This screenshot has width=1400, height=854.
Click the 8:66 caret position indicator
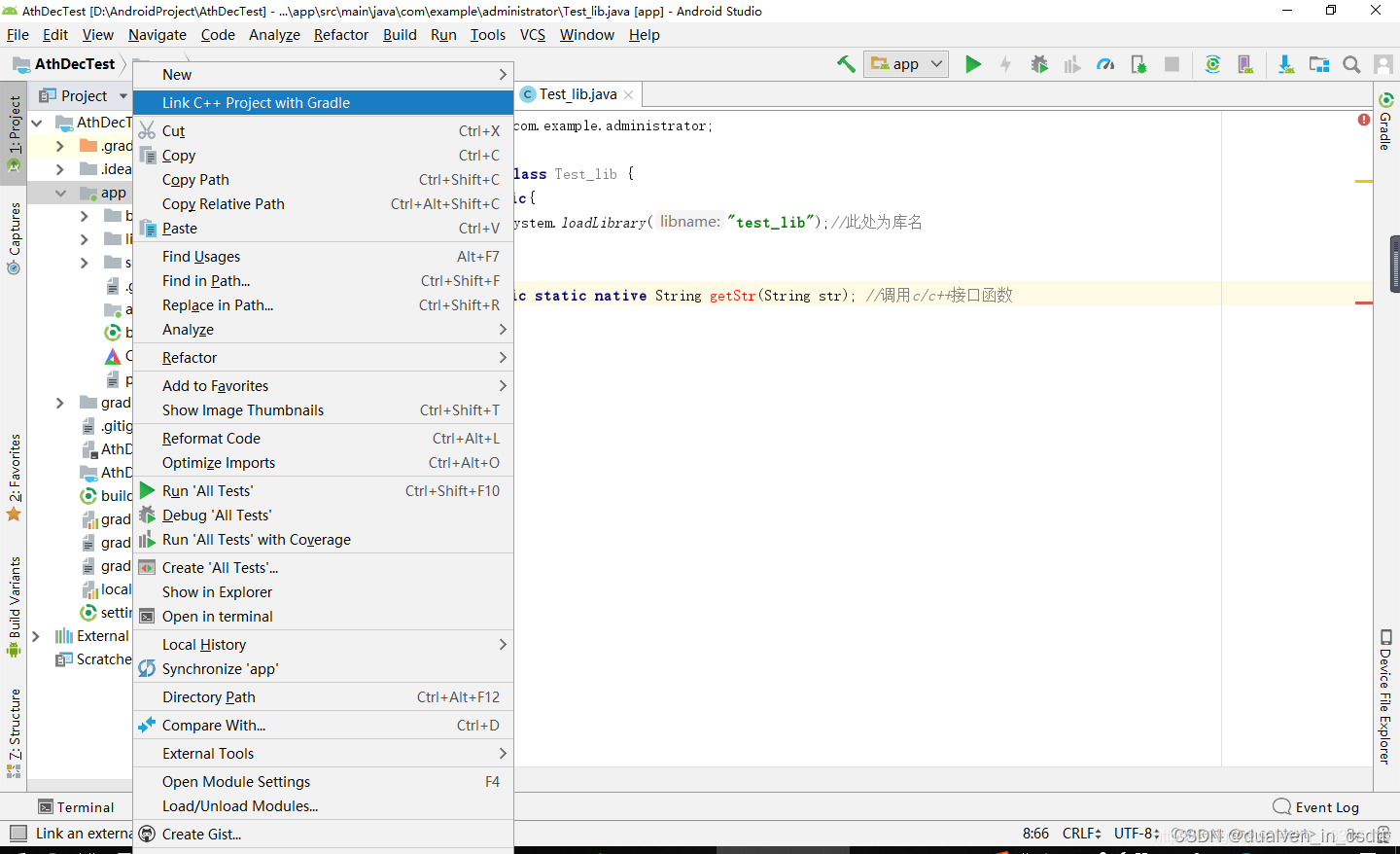click(1035, 834)
